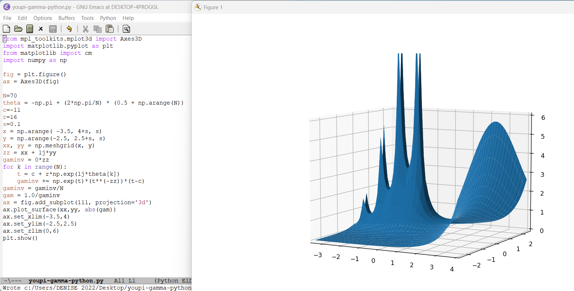
Task: Copy selection with the copy icon
Action: [97, 29]
